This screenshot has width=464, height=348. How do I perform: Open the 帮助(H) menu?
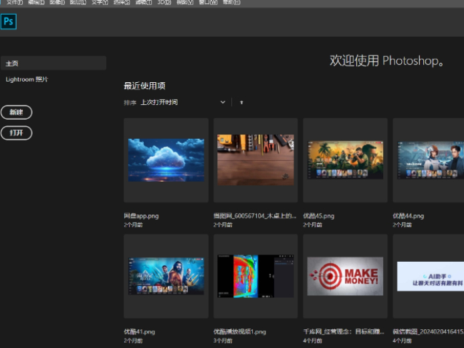click(x=231, y=3)
